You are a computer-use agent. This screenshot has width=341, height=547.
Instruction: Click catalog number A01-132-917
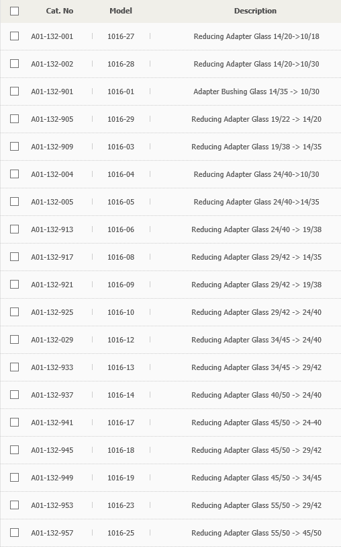coord(52,257)
